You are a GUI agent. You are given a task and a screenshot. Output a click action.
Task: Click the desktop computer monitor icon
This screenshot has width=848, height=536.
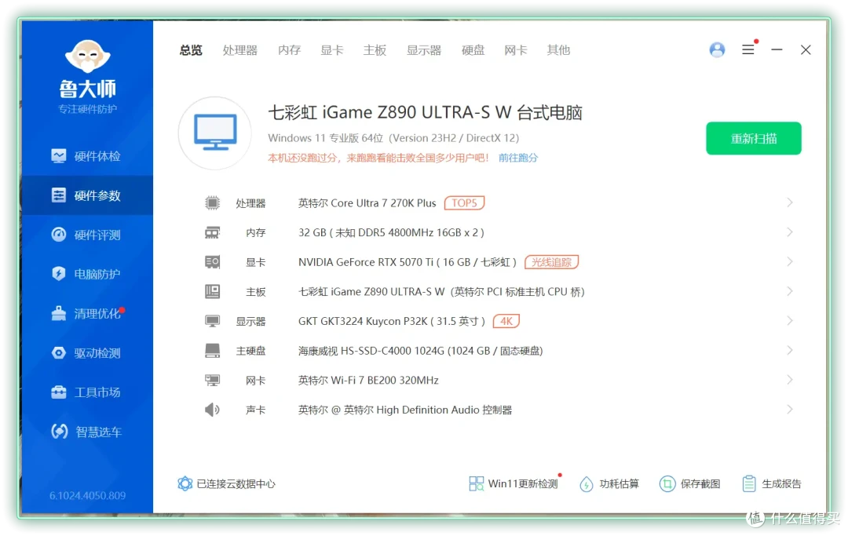pyautogui.click(x=215, y=133)
